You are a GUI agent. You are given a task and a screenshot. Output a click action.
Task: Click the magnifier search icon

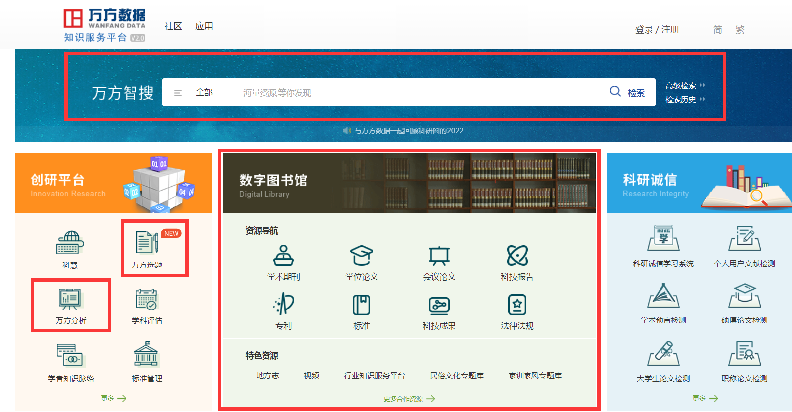pyautogui.click(x=615, y=91)
